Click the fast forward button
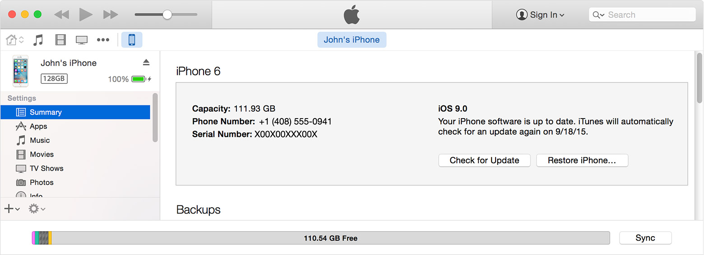 (x=111, y=14)
